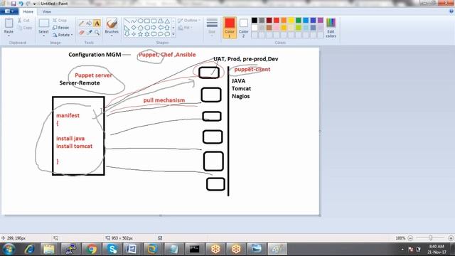
Task: Open Paint Help question mark icon
Action: [x=451, y=11]
